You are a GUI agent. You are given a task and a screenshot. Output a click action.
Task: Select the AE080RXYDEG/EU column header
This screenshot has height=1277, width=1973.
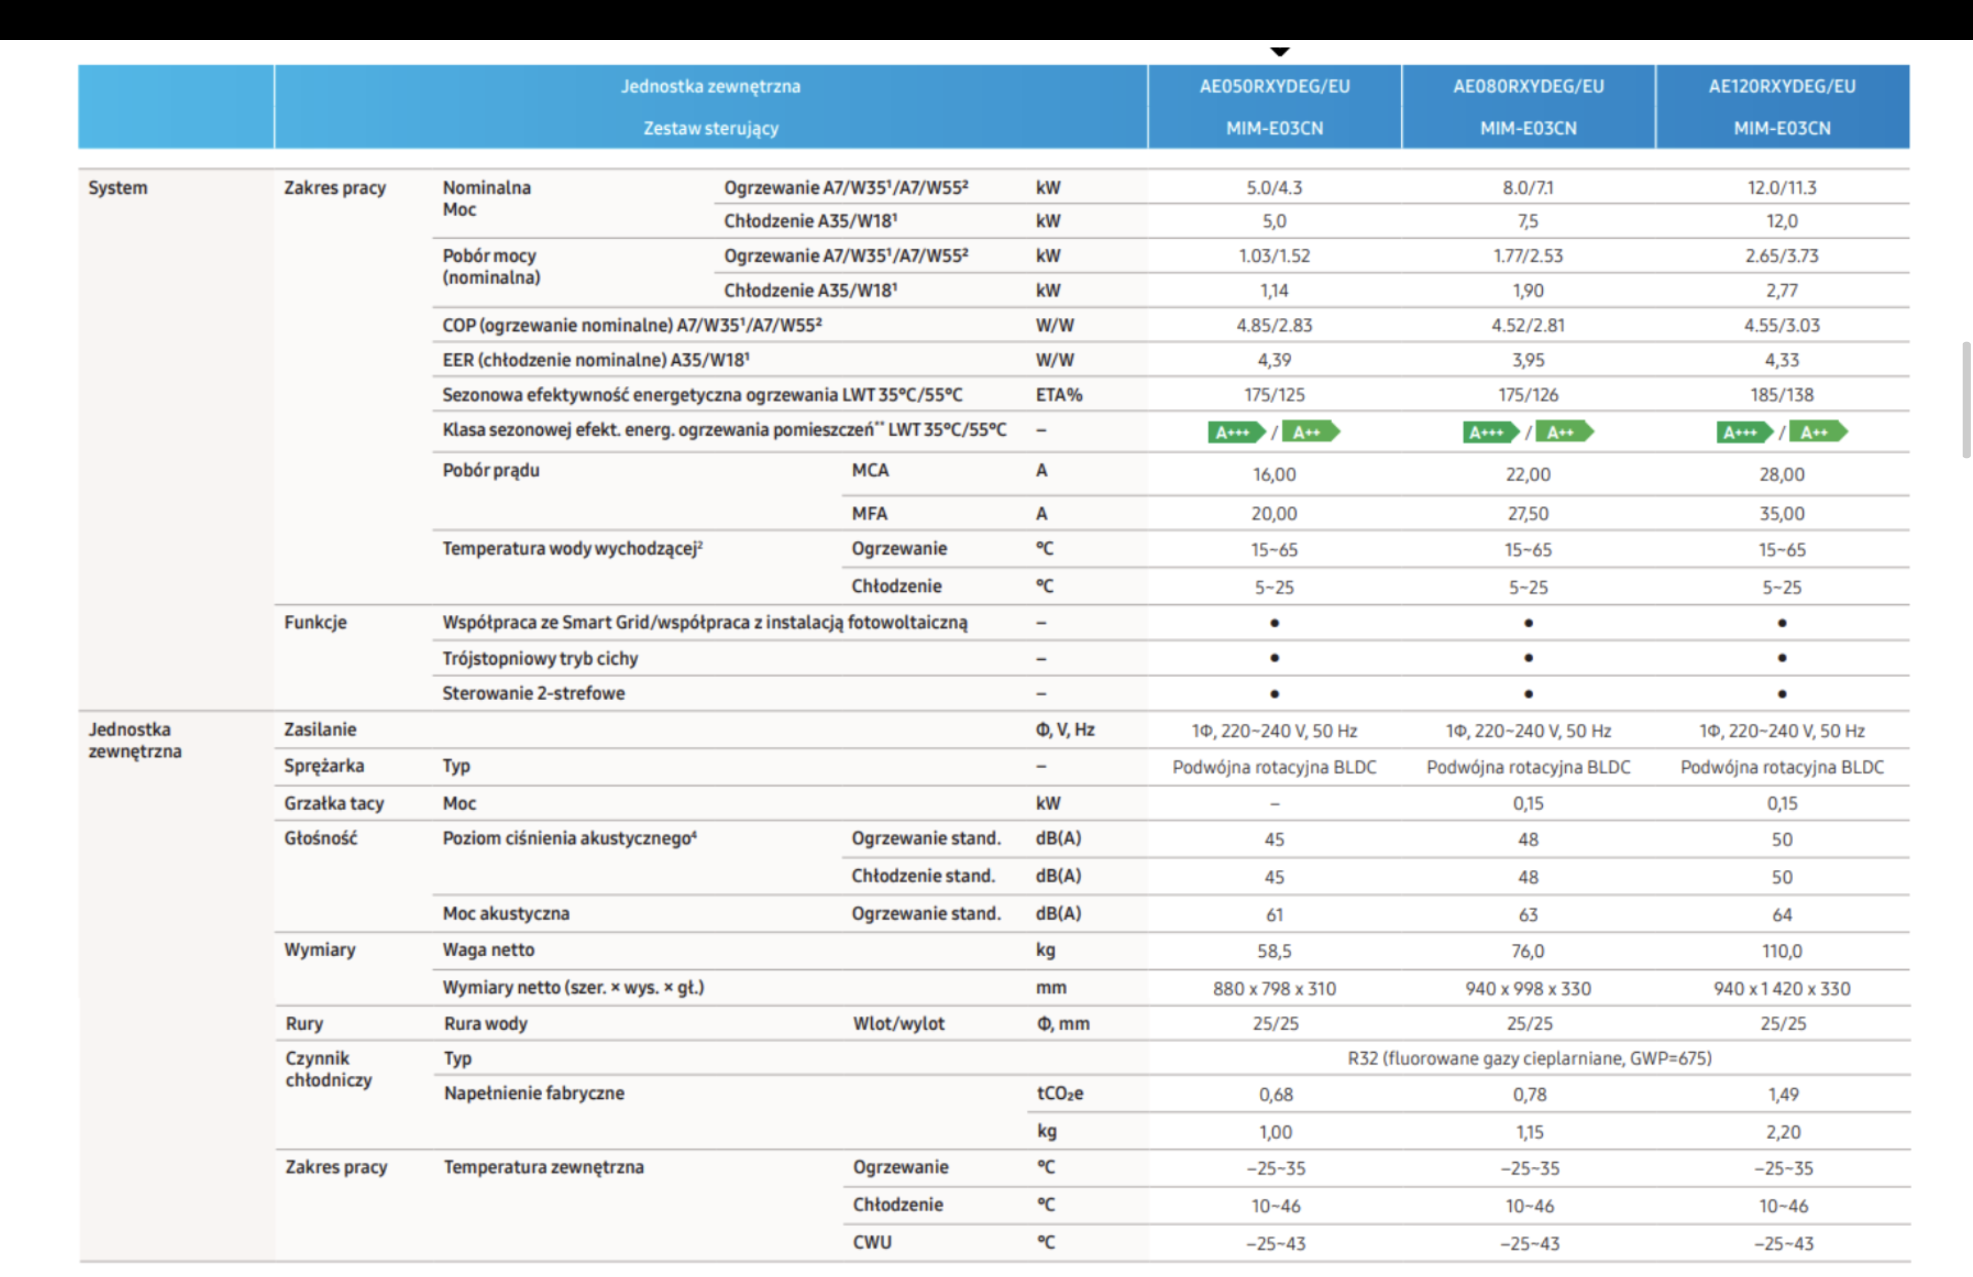1528,86
